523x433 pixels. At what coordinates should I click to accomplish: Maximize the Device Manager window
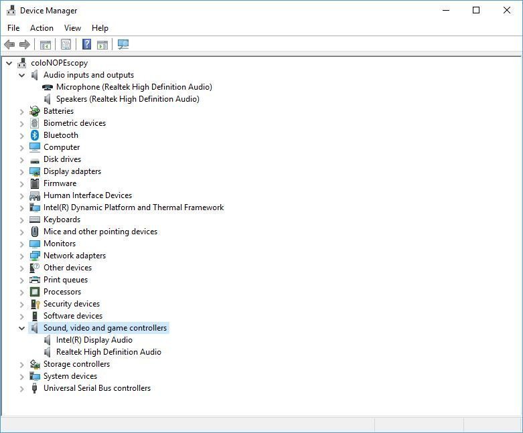476,10
